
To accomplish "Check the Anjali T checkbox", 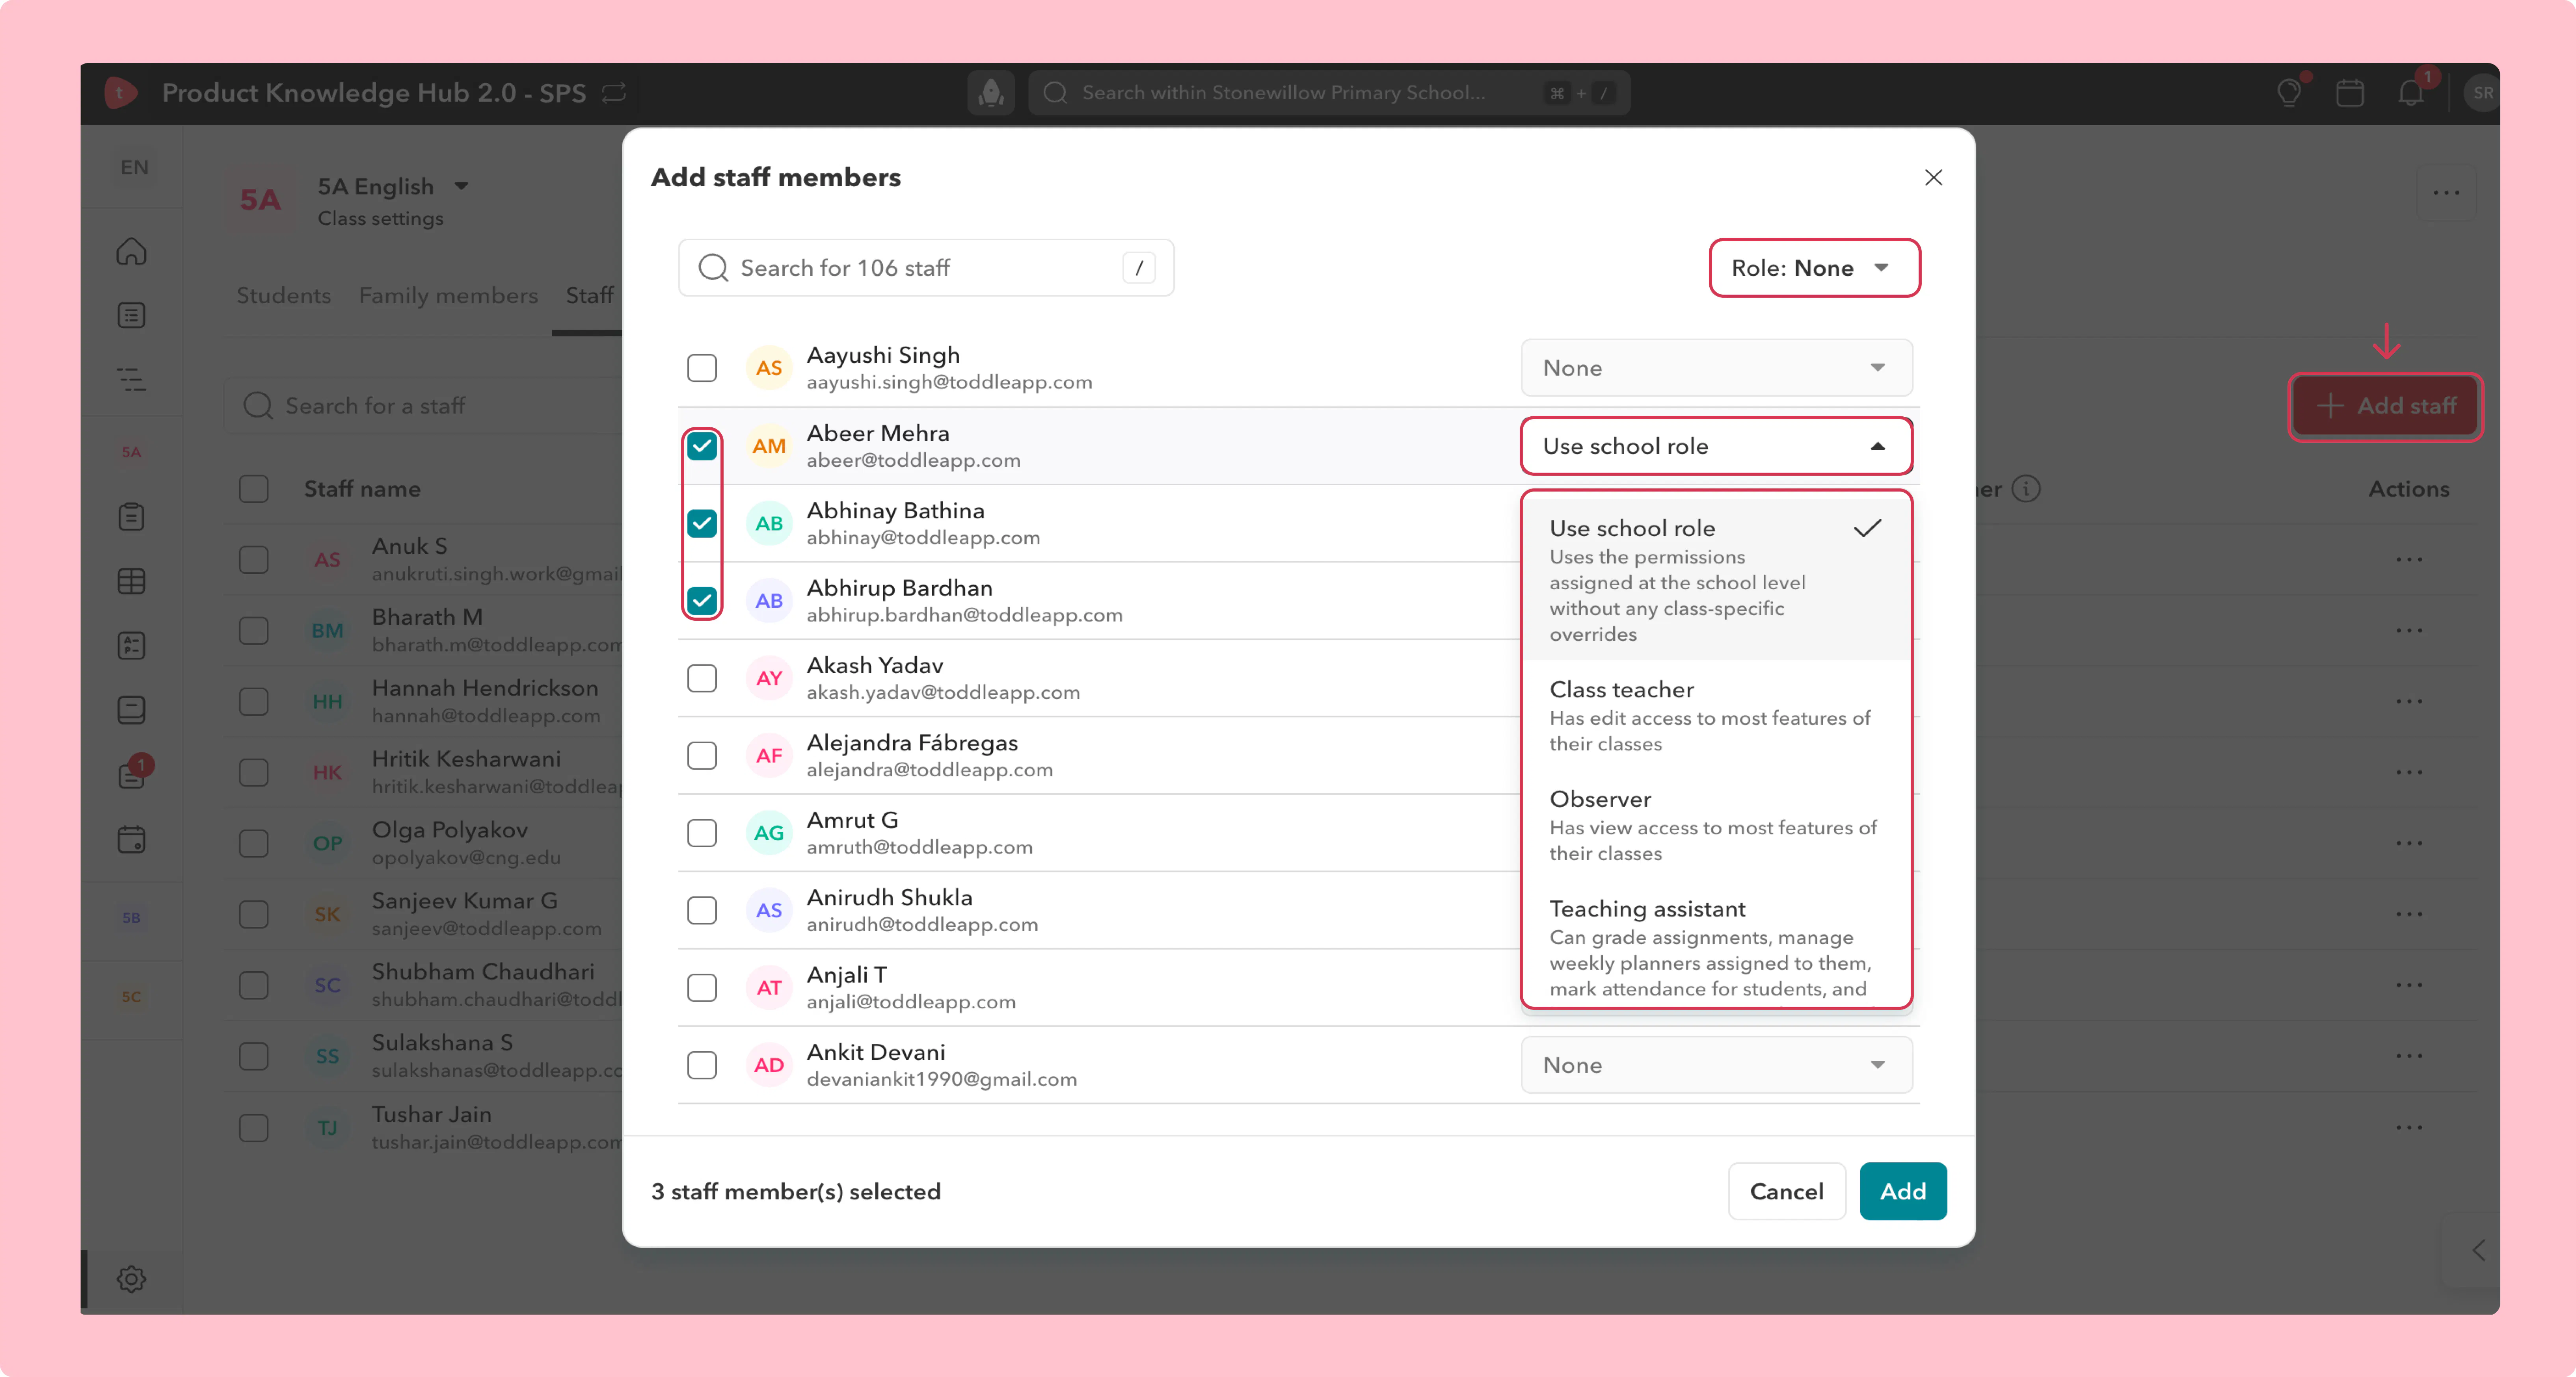I will [x=702, y=987].
